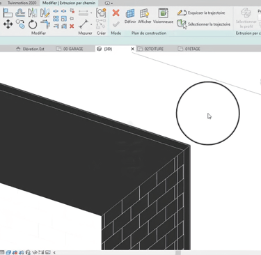Image resolution: width=261 pixels, height=255 pixels.
Task: Click Temporary Hide/Isolate glasses icon
Action: point(35,252)
